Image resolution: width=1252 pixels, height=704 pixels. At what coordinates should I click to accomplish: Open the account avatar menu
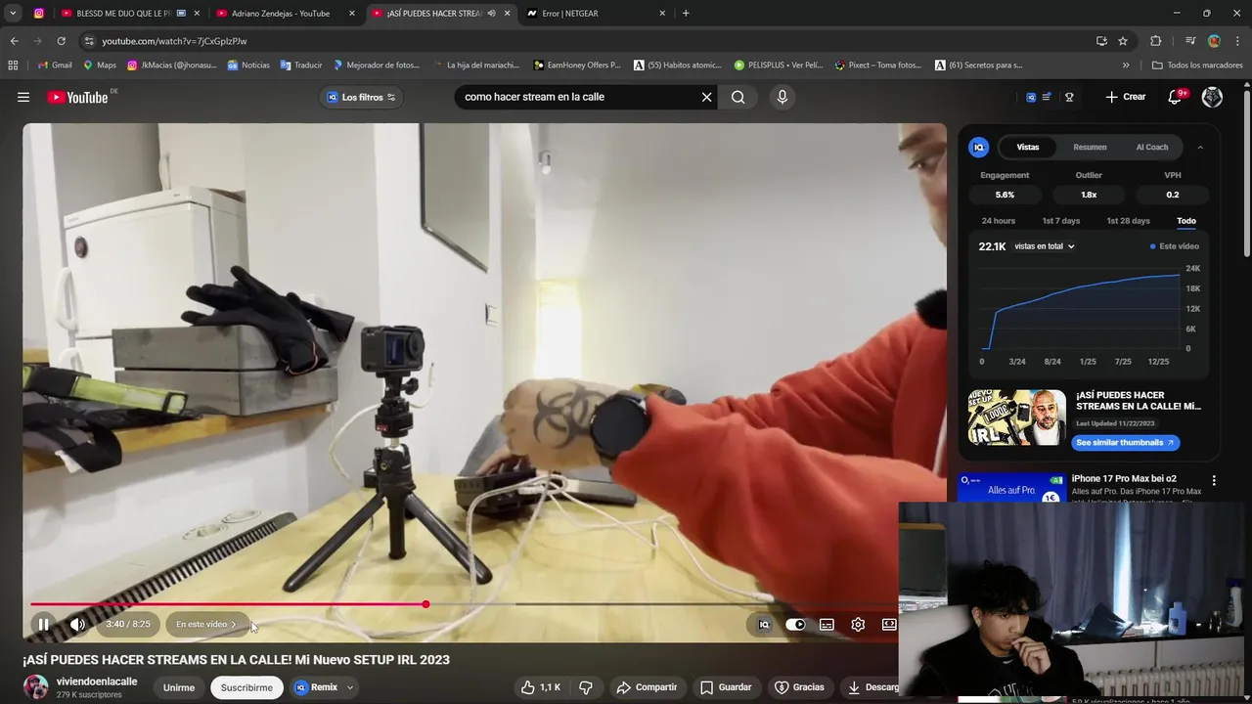pyautogui.click(x=1212, y=97)
